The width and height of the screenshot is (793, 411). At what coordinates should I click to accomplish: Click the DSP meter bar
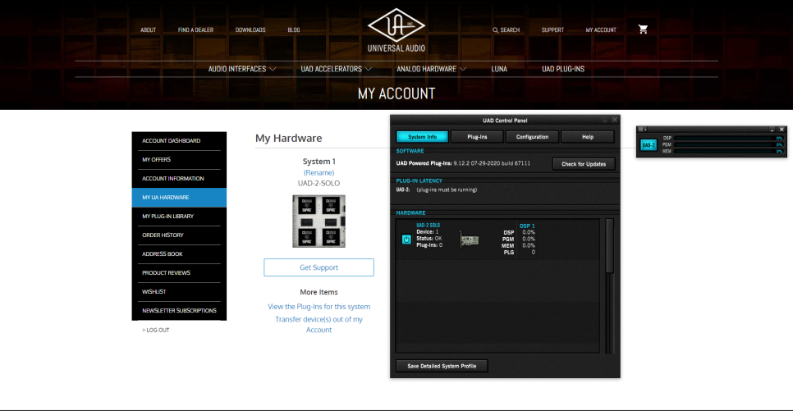coord(729,138)
